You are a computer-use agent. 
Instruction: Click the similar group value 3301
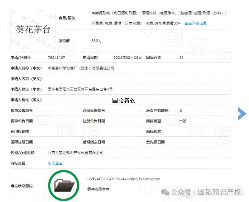[96, 41]
